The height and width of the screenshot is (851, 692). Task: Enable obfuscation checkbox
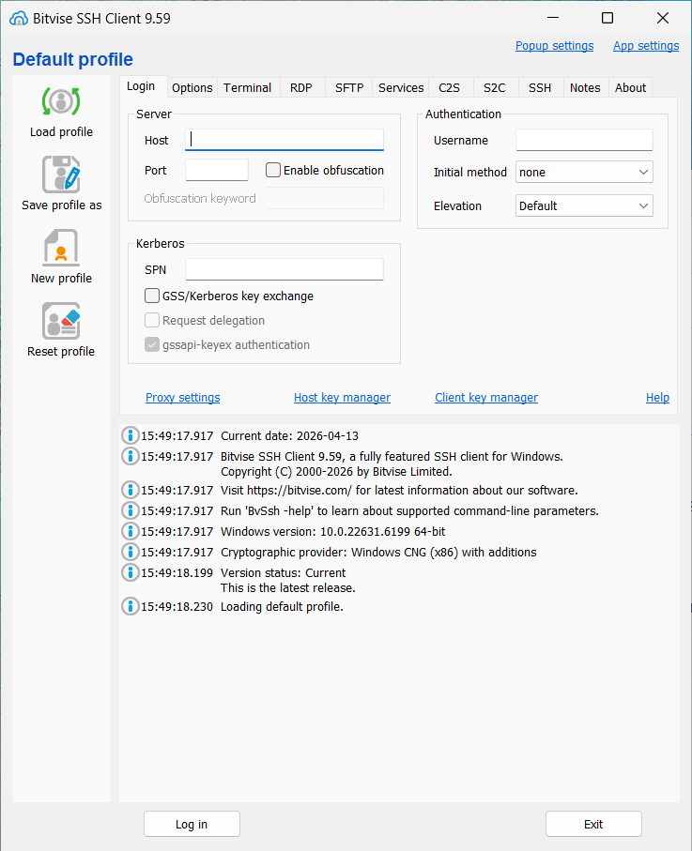click(273, 170)
